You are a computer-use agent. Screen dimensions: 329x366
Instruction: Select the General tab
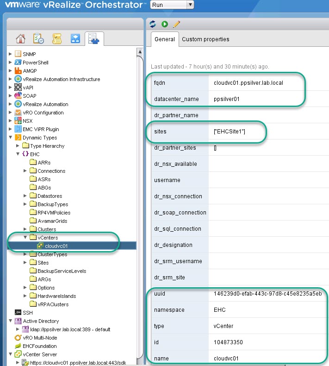coord(164,39)
